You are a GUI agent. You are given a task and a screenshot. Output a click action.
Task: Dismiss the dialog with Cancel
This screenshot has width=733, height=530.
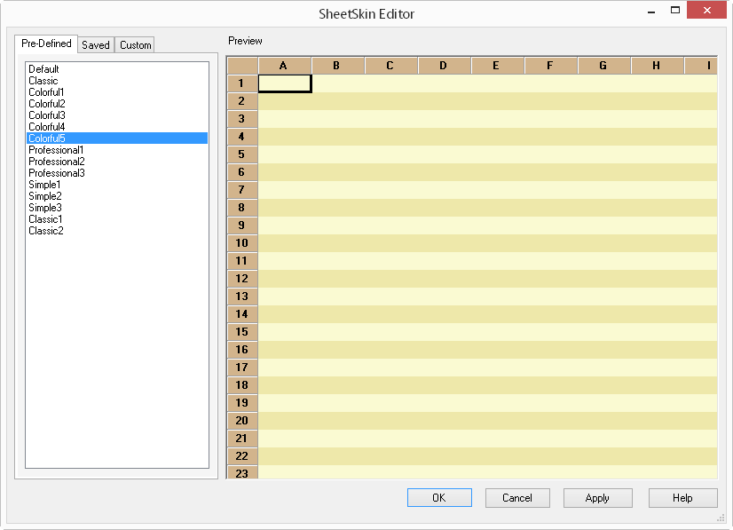coord(517,497)
